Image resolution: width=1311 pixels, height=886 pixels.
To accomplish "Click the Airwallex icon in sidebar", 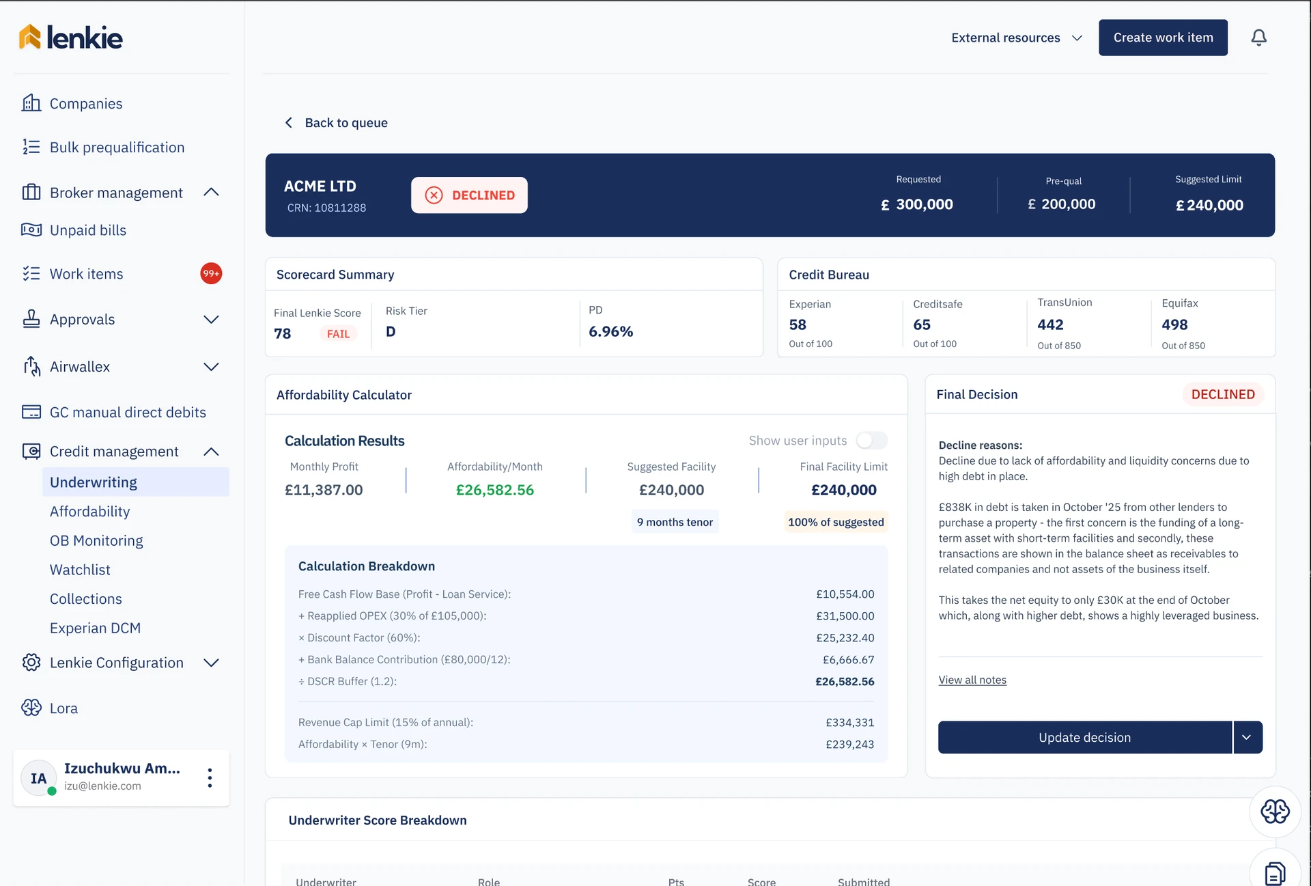I will pyautogui.click(x=31, y=366).
